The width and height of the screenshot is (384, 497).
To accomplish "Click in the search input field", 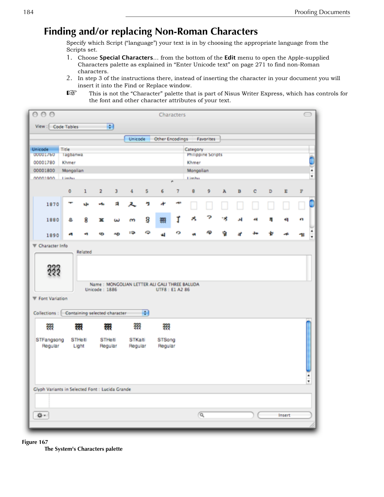I will pyautogui.click(x=226, y=415).
